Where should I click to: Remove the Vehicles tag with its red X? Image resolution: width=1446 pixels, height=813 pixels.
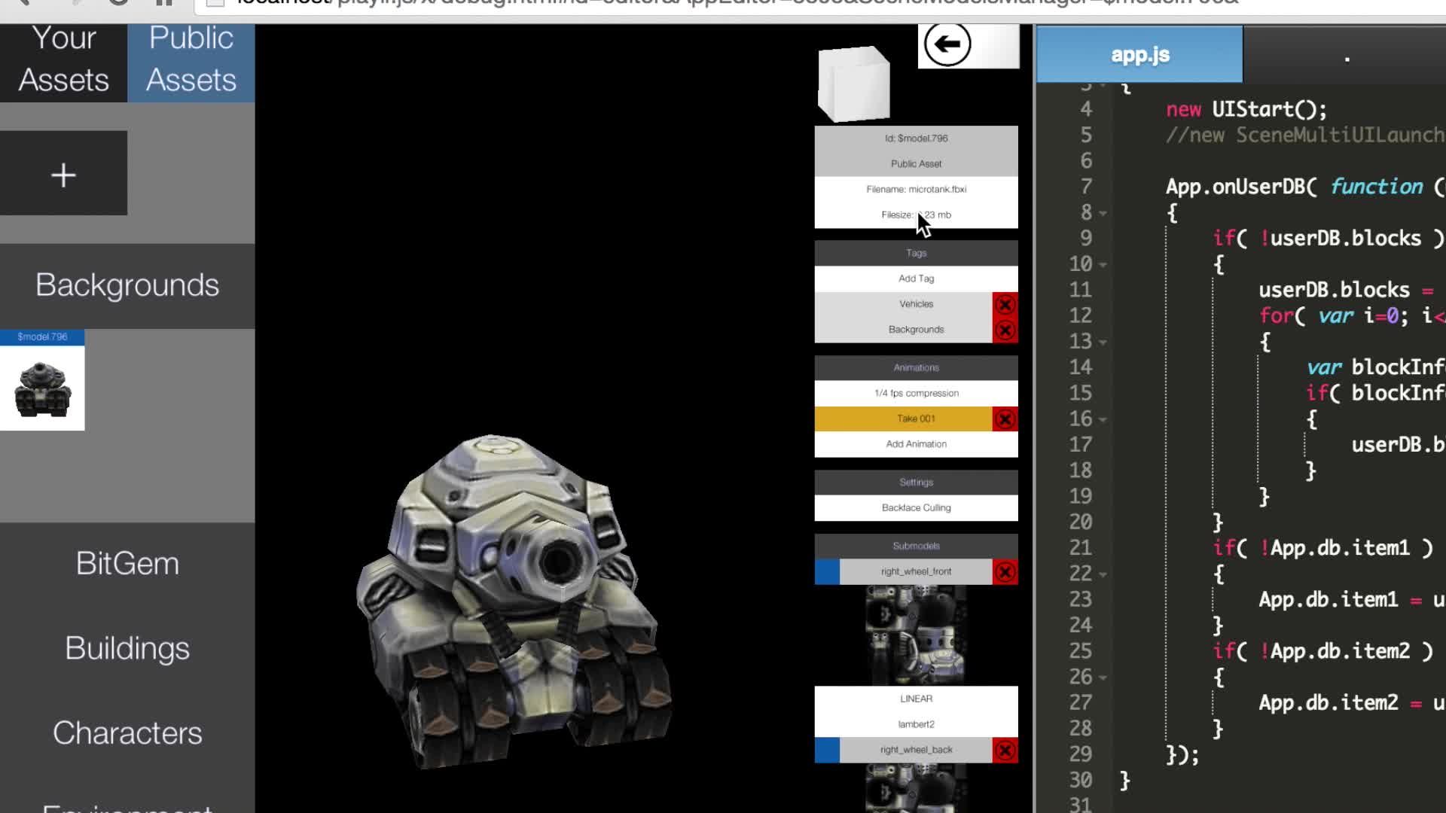[x=1005, y=305]
